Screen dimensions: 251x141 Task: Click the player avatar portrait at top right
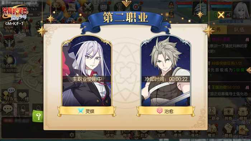tap(241, 10)
